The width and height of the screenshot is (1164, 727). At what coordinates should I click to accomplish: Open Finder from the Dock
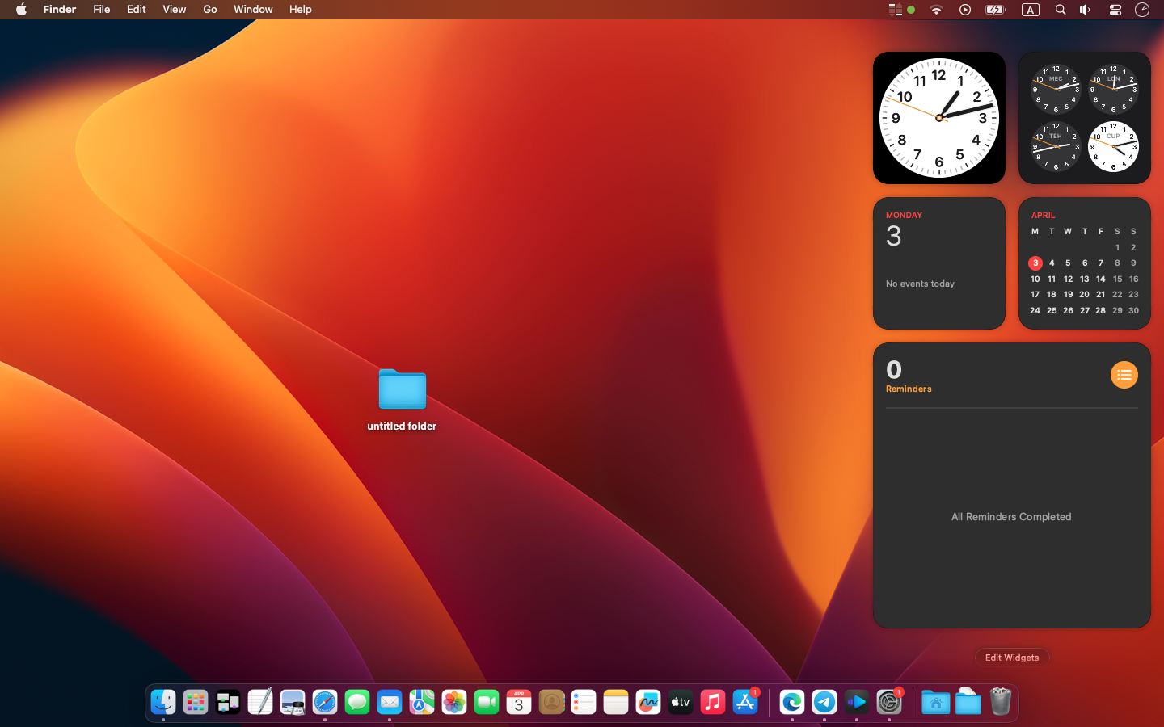(163, 702)
